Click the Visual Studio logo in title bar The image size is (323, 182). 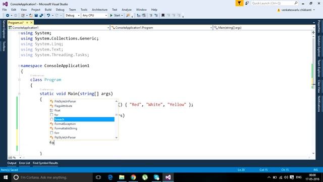click(x=5, y=4)
